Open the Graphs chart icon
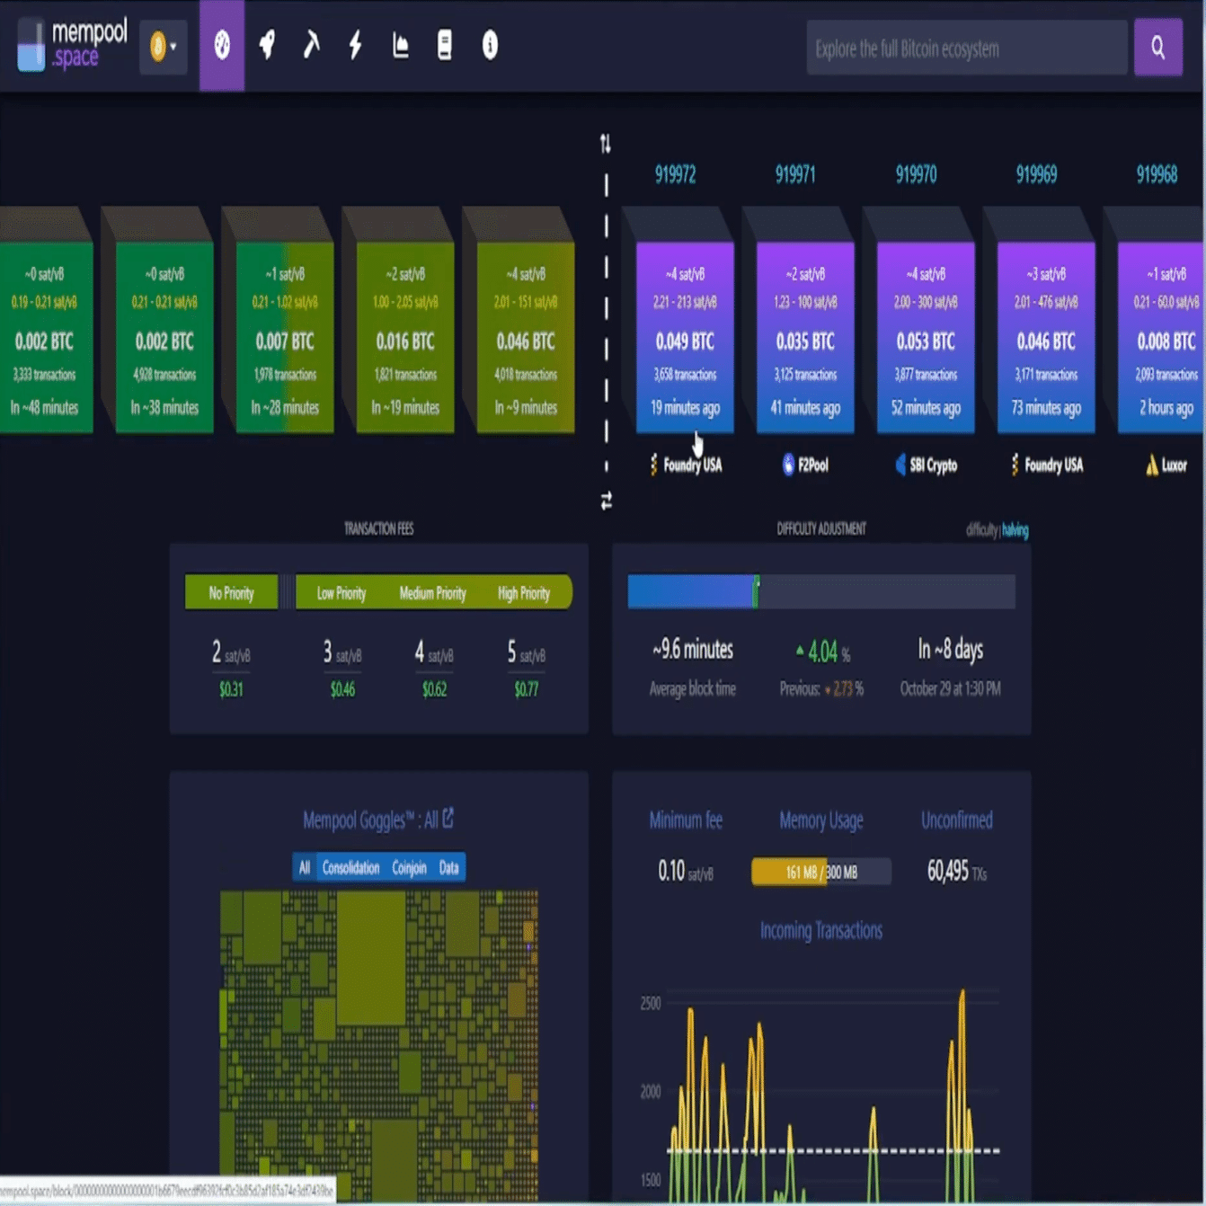The width and height of the screenshot is (1206, 1206). point(401,45)
